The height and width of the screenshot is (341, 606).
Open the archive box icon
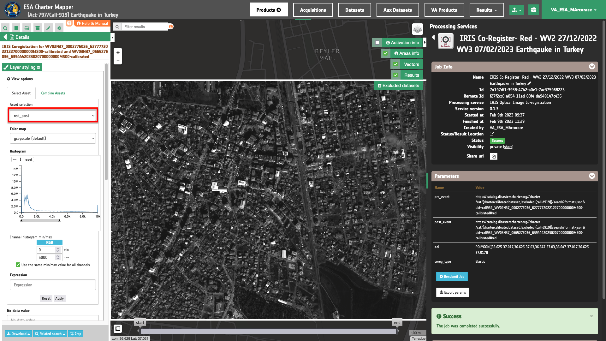click(x=38, y=28)
